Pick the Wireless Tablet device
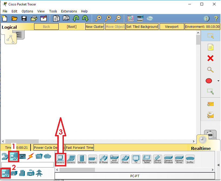 point(147,159)
